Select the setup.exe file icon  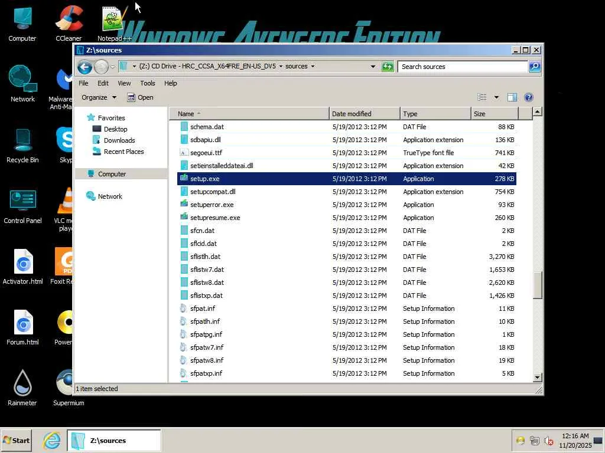point(184,178)
